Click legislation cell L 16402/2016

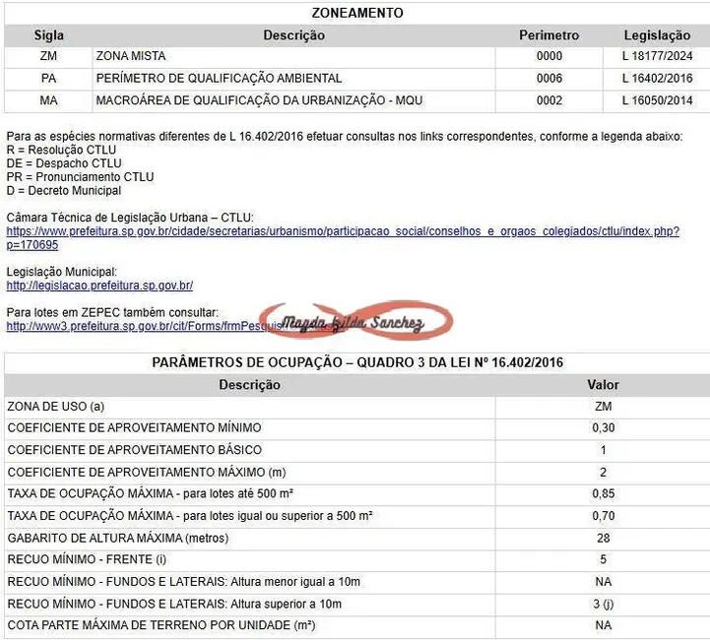click(x=657, y=79)
